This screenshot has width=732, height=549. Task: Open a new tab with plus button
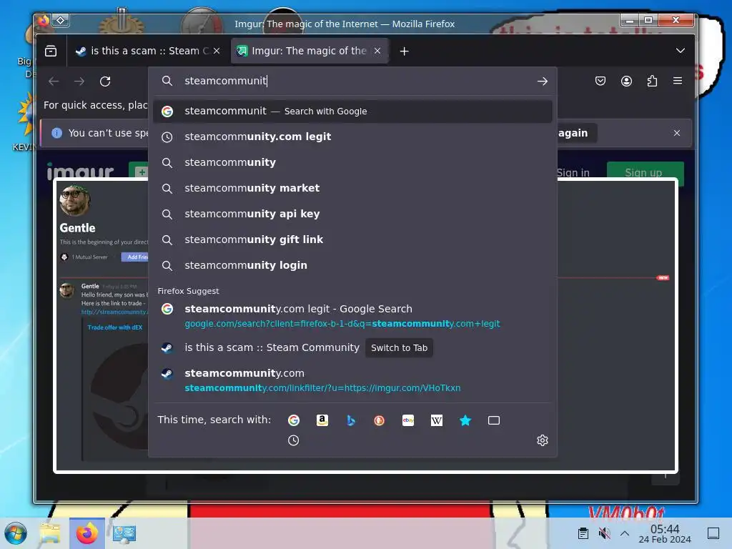405,51
